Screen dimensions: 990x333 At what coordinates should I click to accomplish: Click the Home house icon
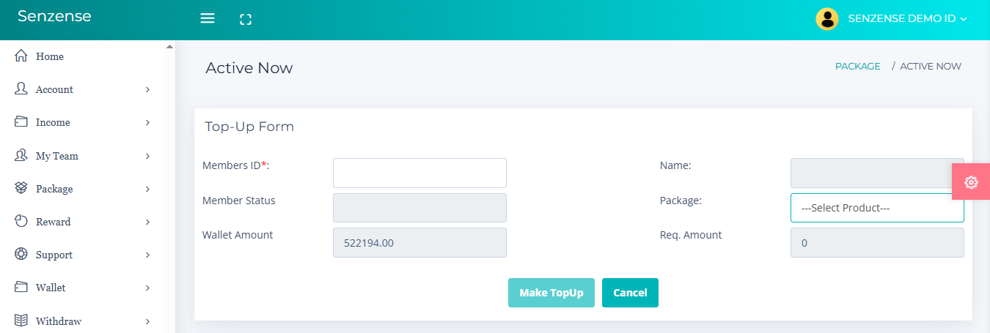(x=21, y=56)
